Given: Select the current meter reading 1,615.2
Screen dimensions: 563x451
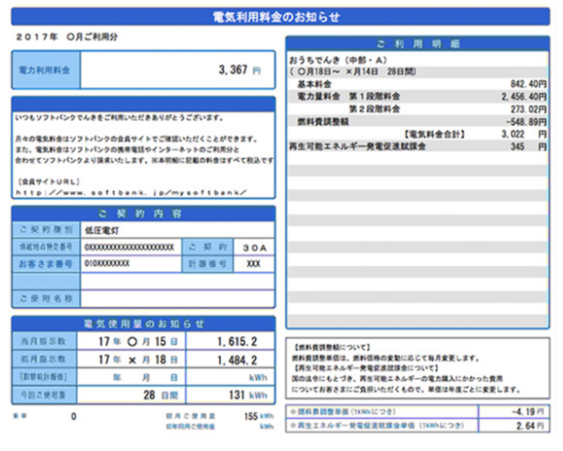Looking at the screenshot, I should tap(237, 342).
